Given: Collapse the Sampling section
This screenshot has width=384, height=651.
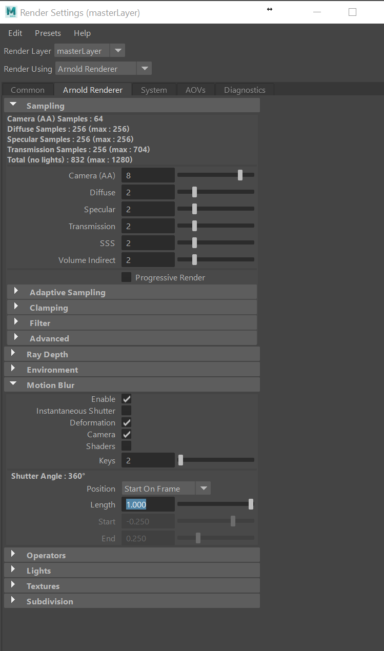Looking at the screenshot, I should [132, 106].
